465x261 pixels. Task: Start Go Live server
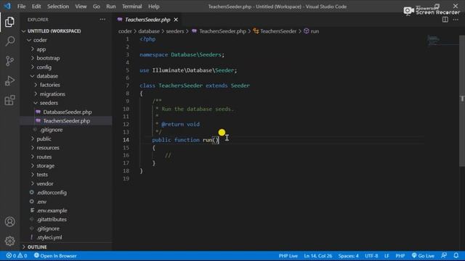(423, 256)
